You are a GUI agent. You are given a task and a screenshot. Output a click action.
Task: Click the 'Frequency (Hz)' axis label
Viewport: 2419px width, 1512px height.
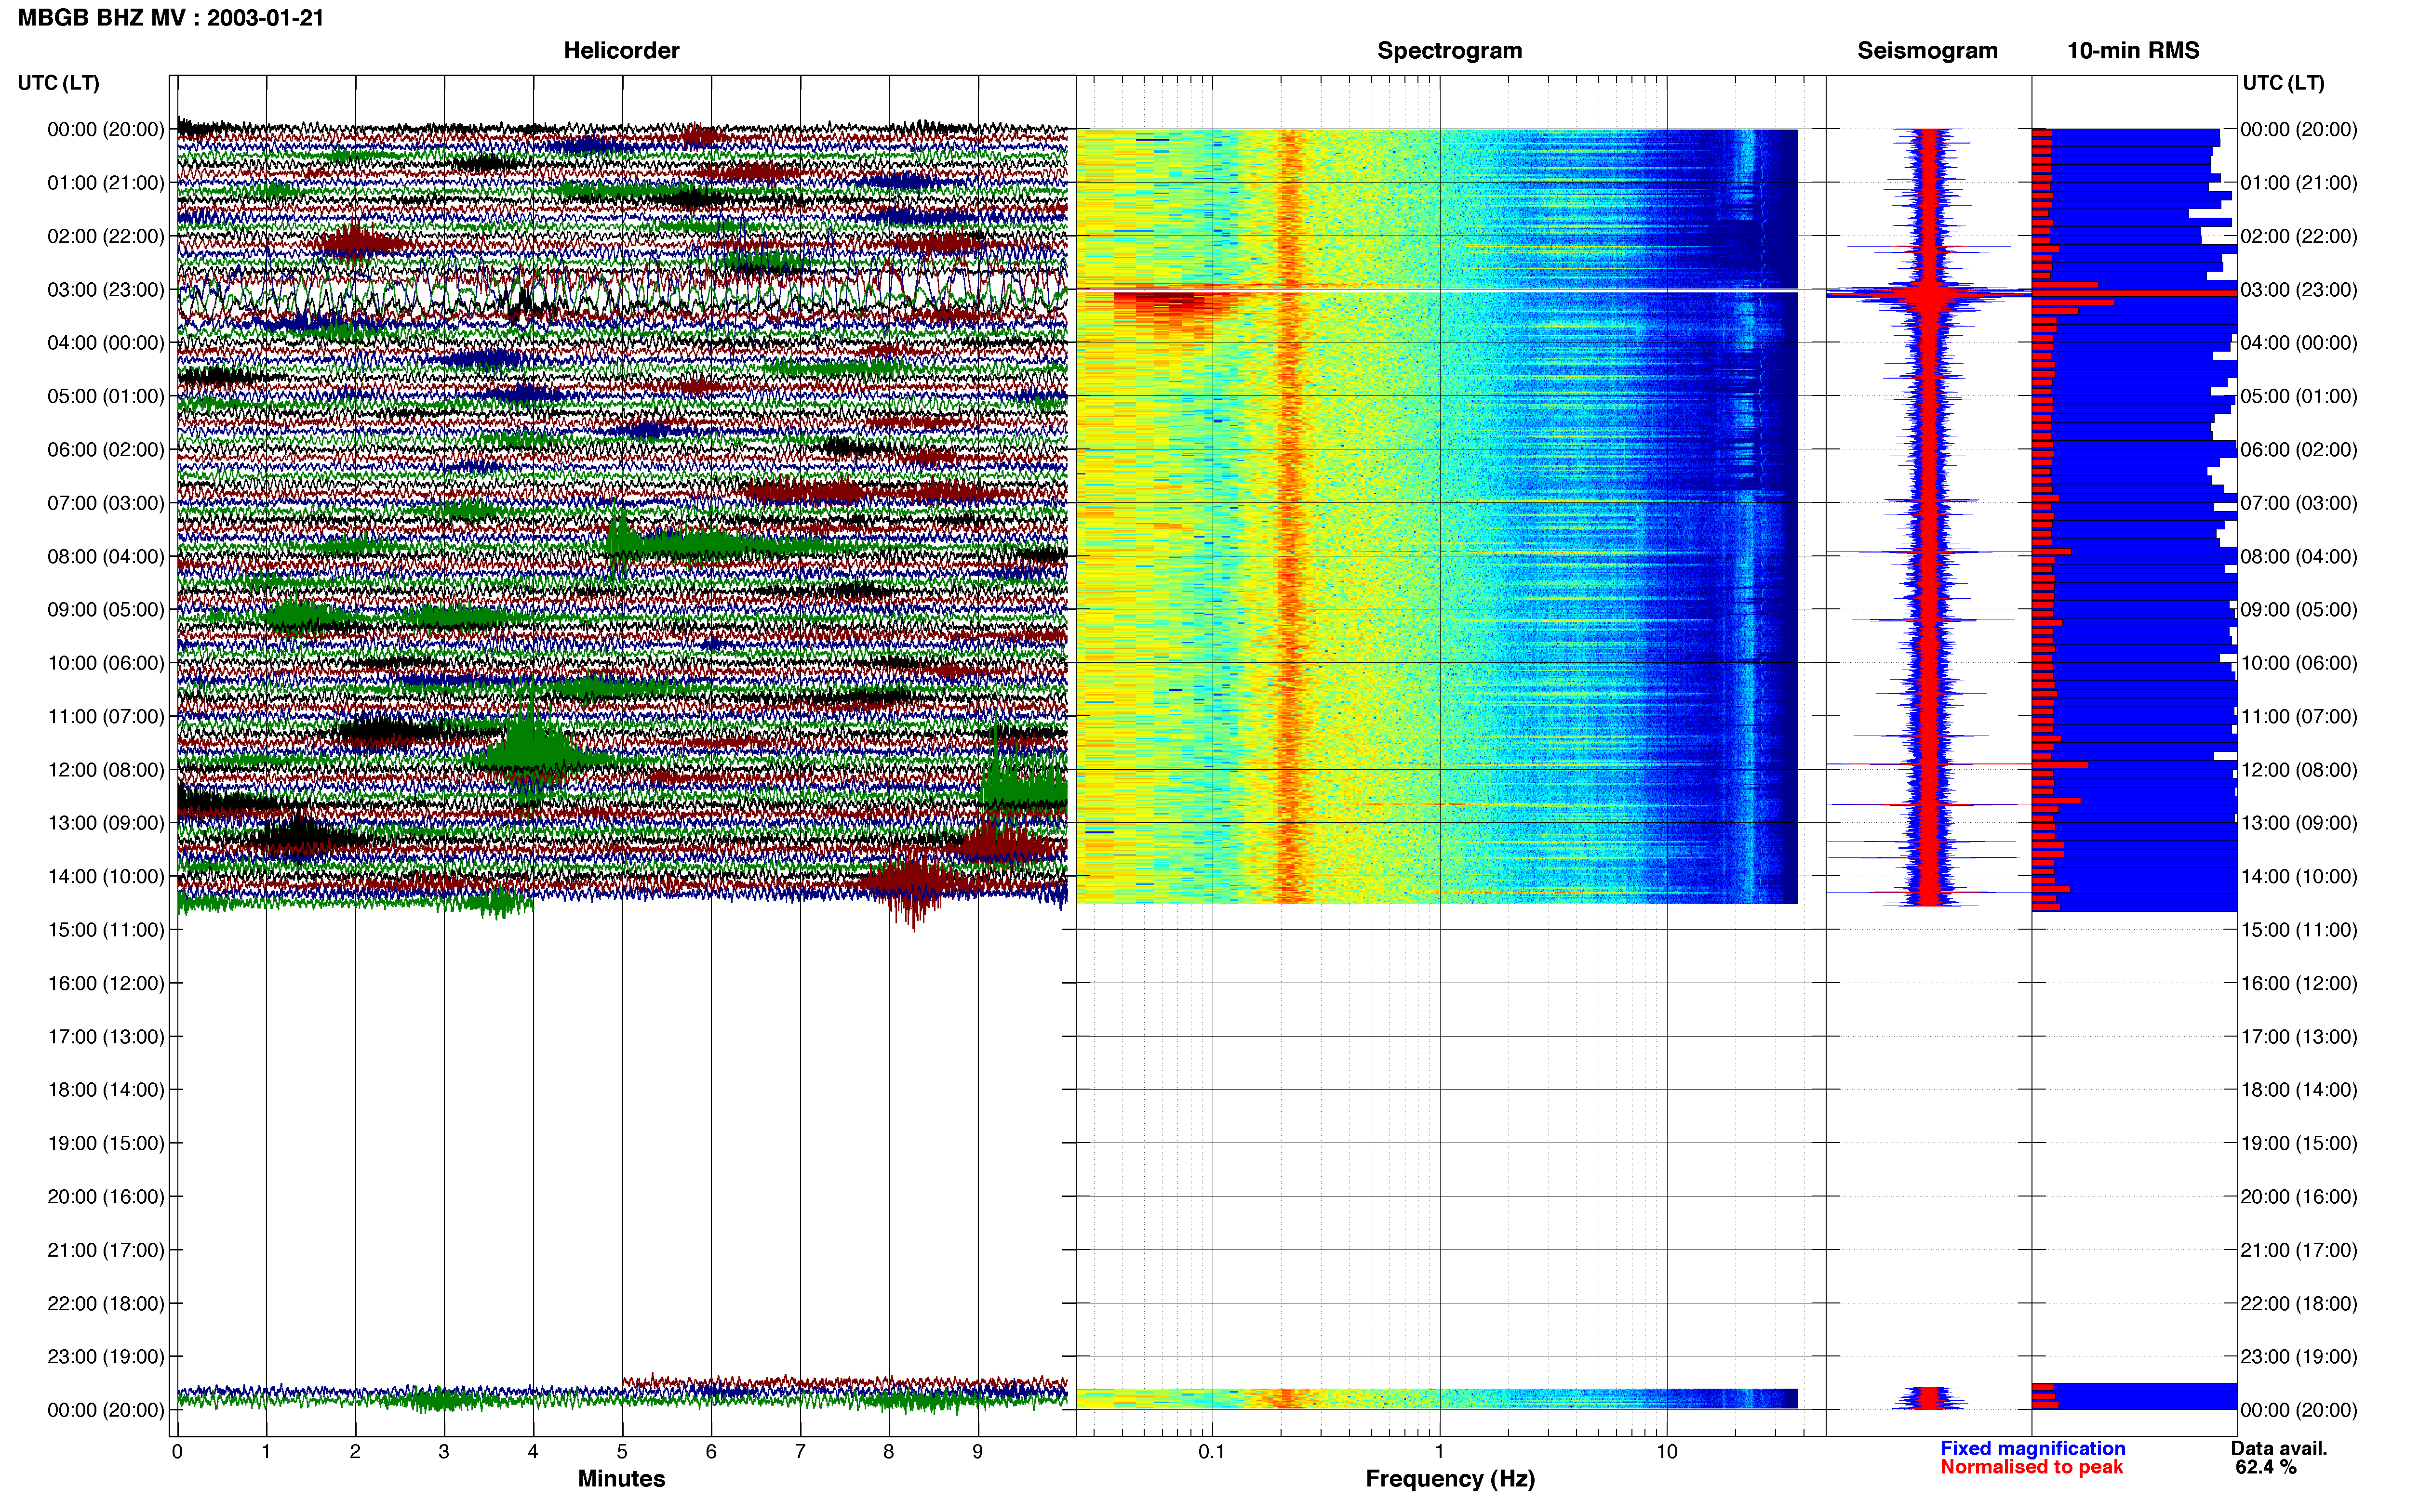click(1450, 1478)
